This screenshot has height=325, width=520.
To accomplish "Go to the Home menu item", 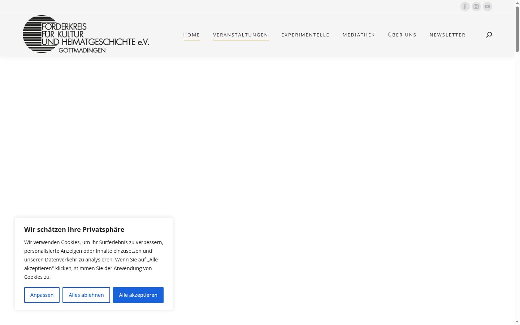I will [192, 35].
